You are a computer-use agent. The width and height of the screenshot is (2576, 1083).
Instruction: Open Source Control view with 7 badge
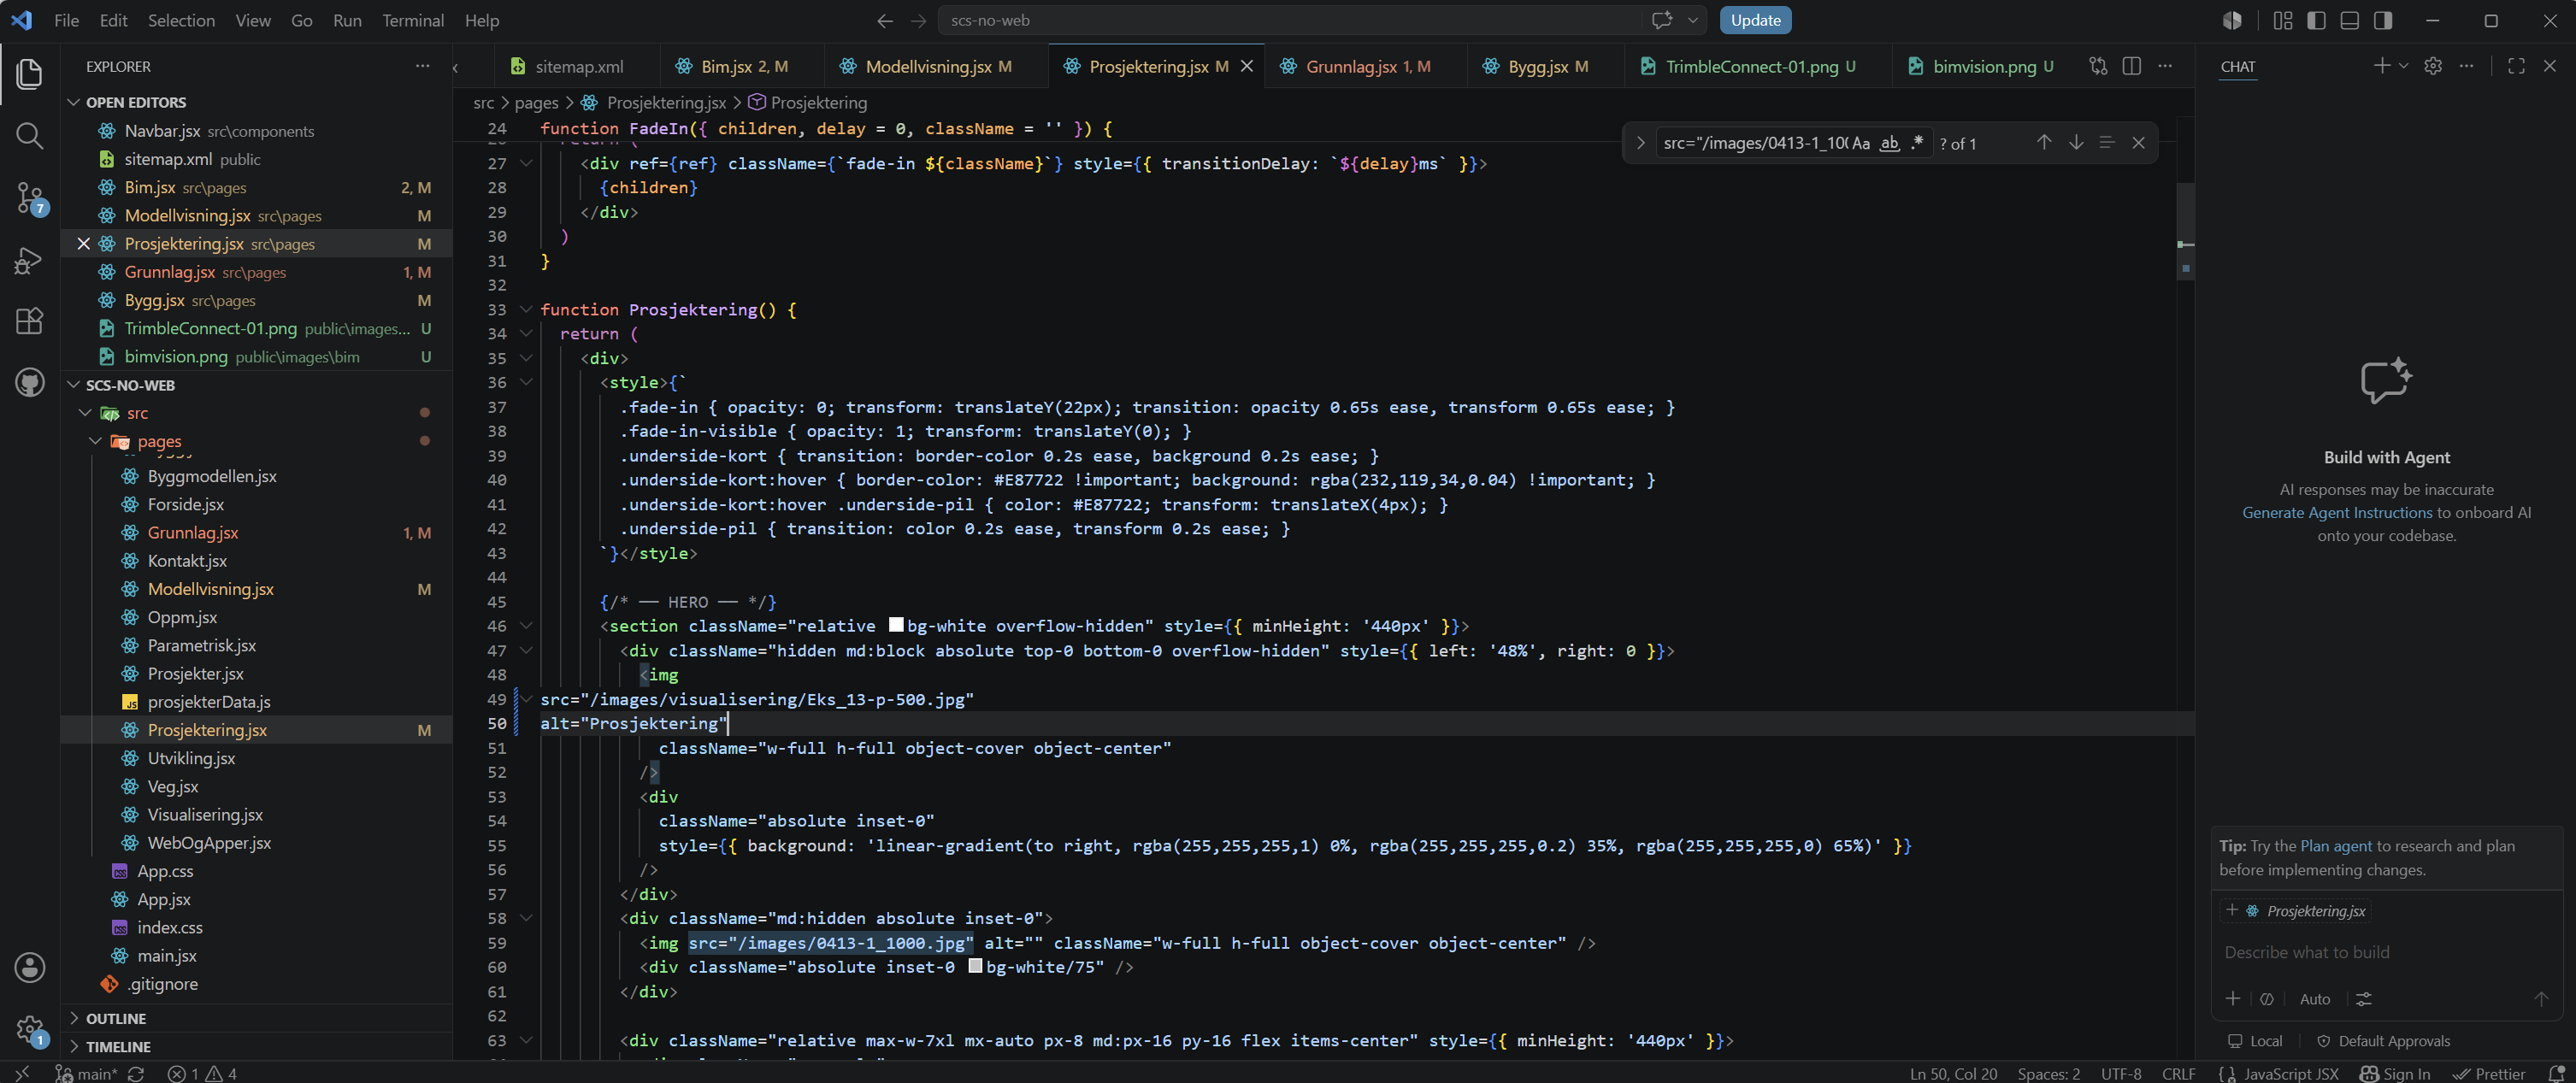pyautogui.click(x=29, y=198)
